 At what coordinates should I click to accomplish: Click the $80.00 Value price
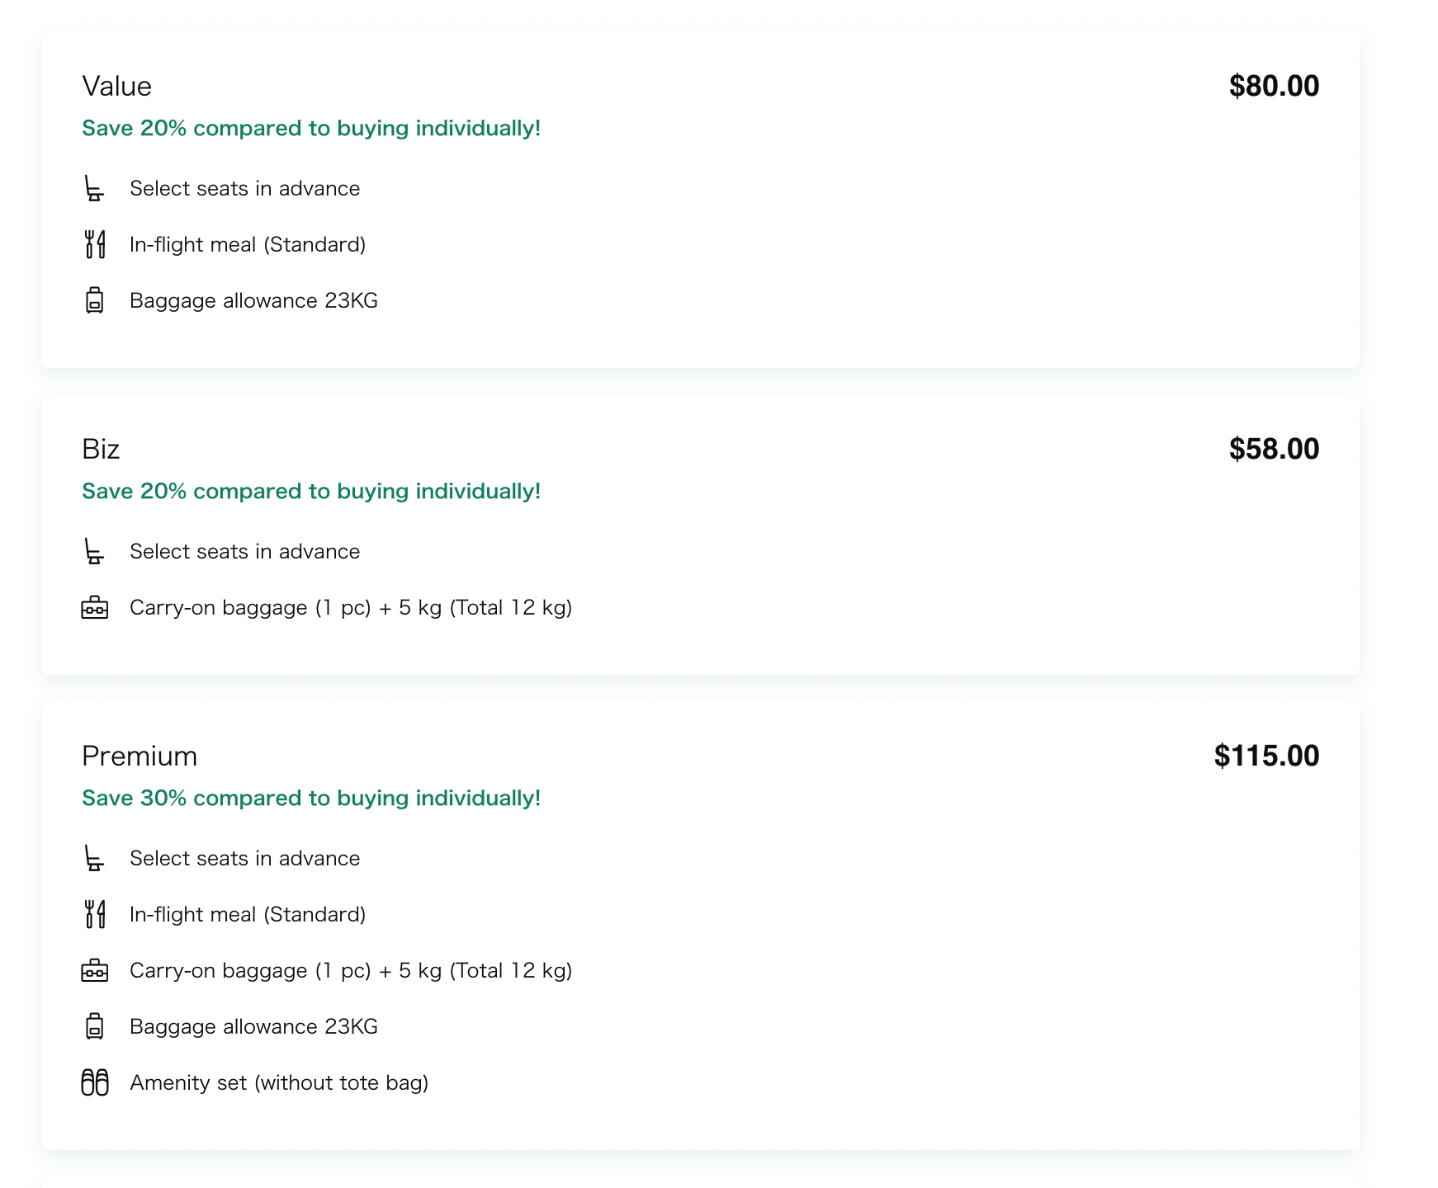coord(1273,87)
